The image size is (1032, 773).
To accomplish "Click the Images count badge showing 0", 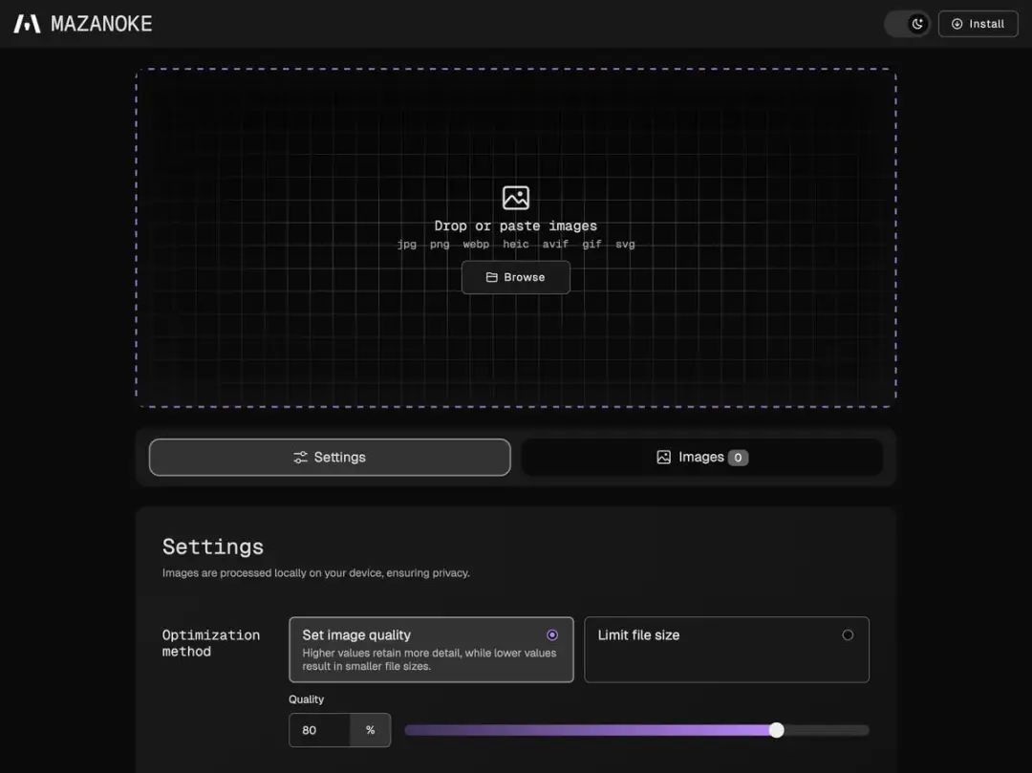I will pos(738,458).
